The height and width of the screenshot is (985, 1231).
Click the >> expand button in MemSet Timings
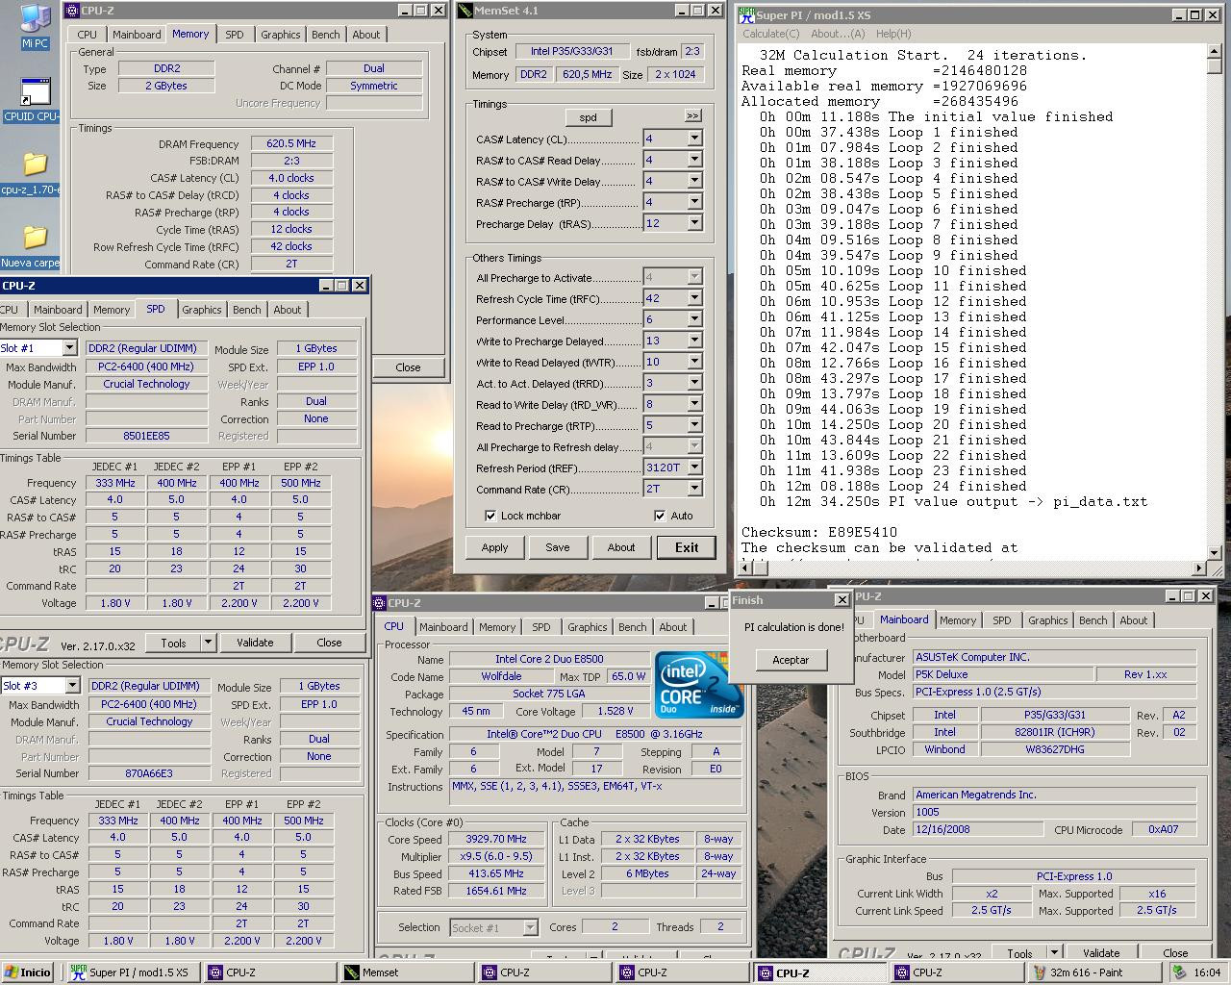click(692, 115)
